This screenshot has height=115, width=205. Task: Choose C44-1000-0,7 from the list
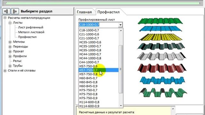(99, 62)
